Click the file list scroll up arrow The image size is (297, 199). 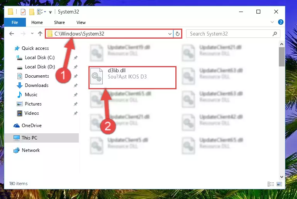click(x=282, y=44)
